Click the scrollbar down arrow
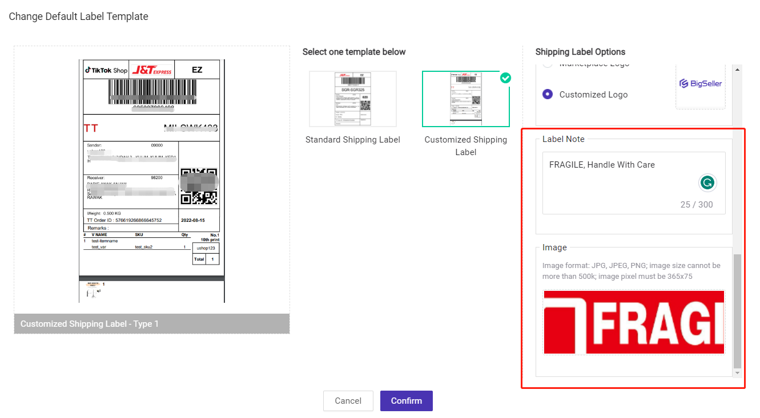Image resolution: width=760 pixels, height=418 pixels. 737,373
